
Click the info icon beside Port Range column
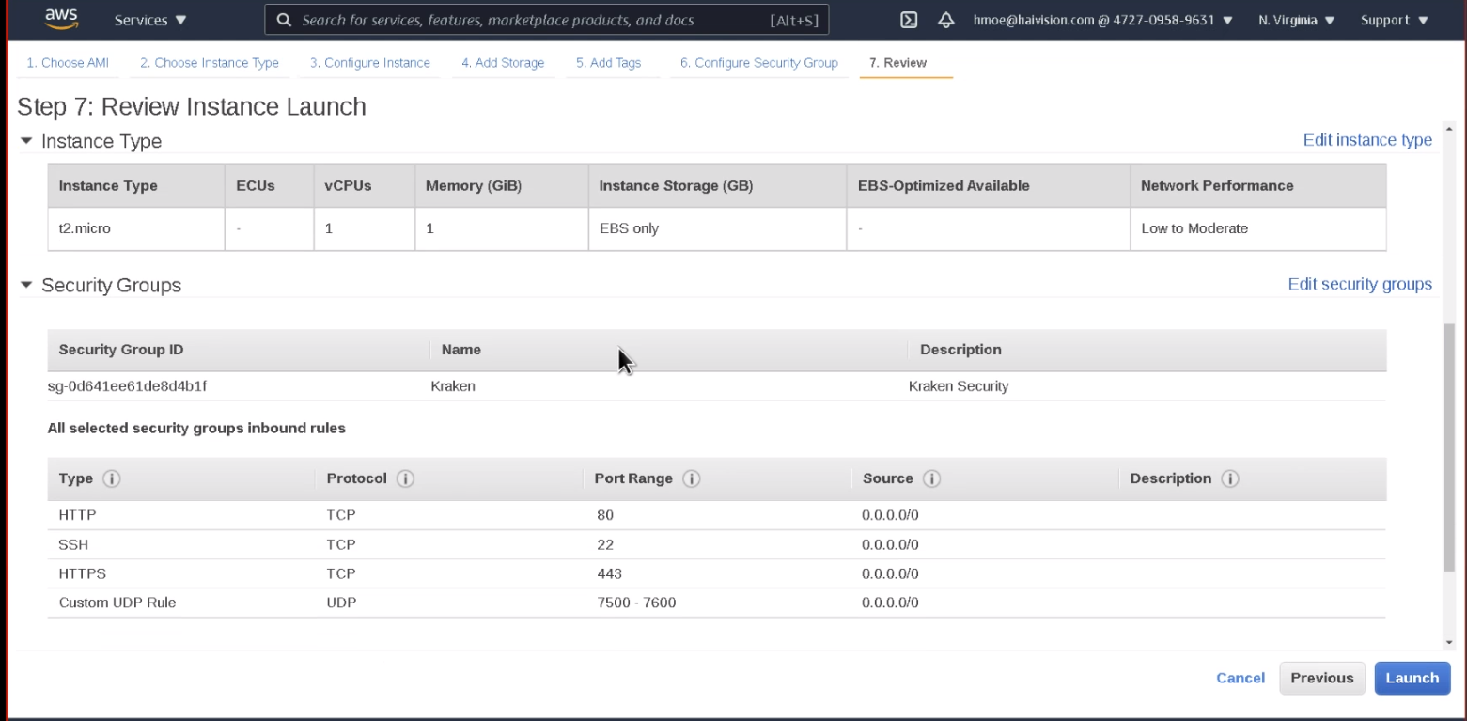coord(691,478)
